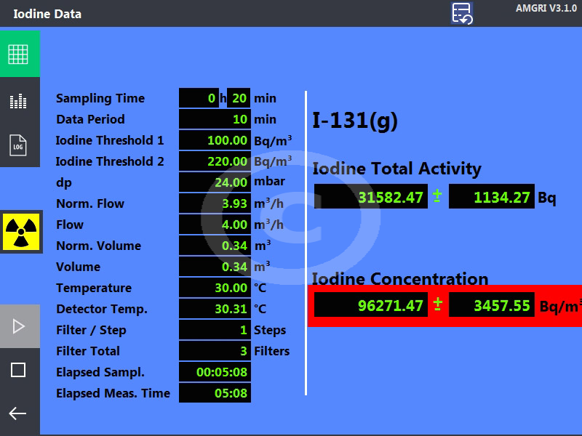Viewport: 582px width, 436px height.
Task: Start measurement with the play button
Action: pos(20,326)
